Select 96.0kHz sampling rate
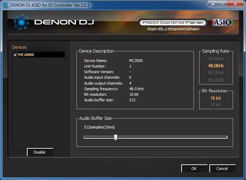The image size is (246, 180). click(x=216, y=80)
